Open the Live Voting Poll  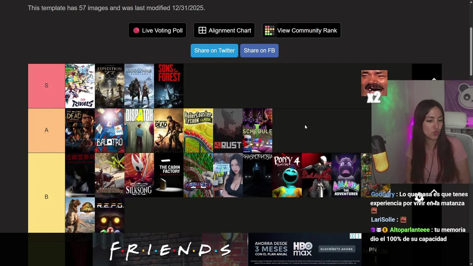pyautogui.click(x=157, y=30)
